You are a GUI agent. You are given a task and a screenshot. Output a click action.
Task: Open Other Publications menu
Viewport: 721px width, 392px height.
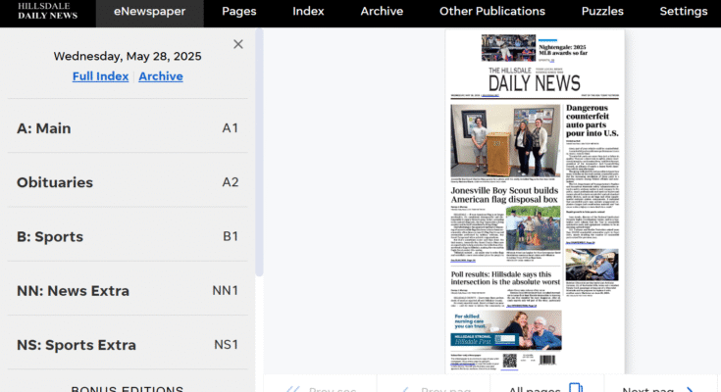click(492, 12)
